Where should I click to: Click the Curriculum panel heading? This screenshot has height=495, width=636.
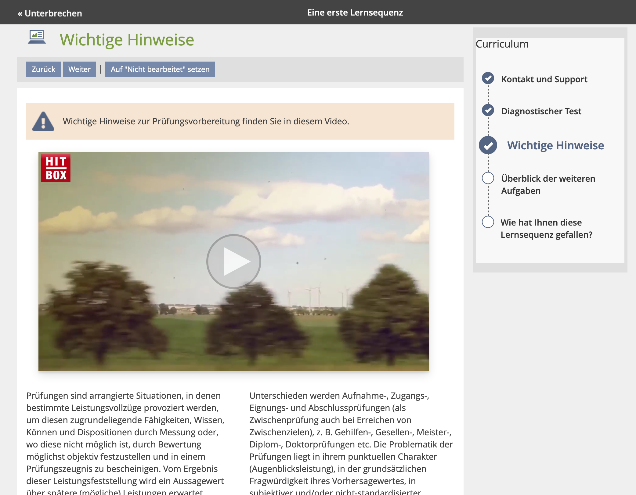point(502,44)
